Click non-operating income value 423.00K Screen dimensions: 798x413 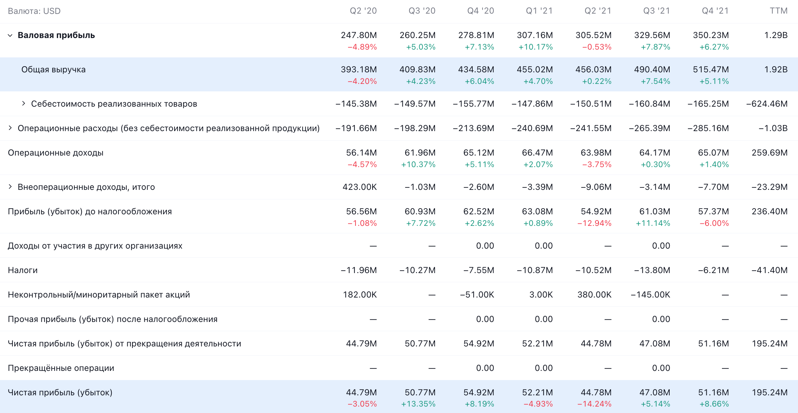click(x=360, y=187)
